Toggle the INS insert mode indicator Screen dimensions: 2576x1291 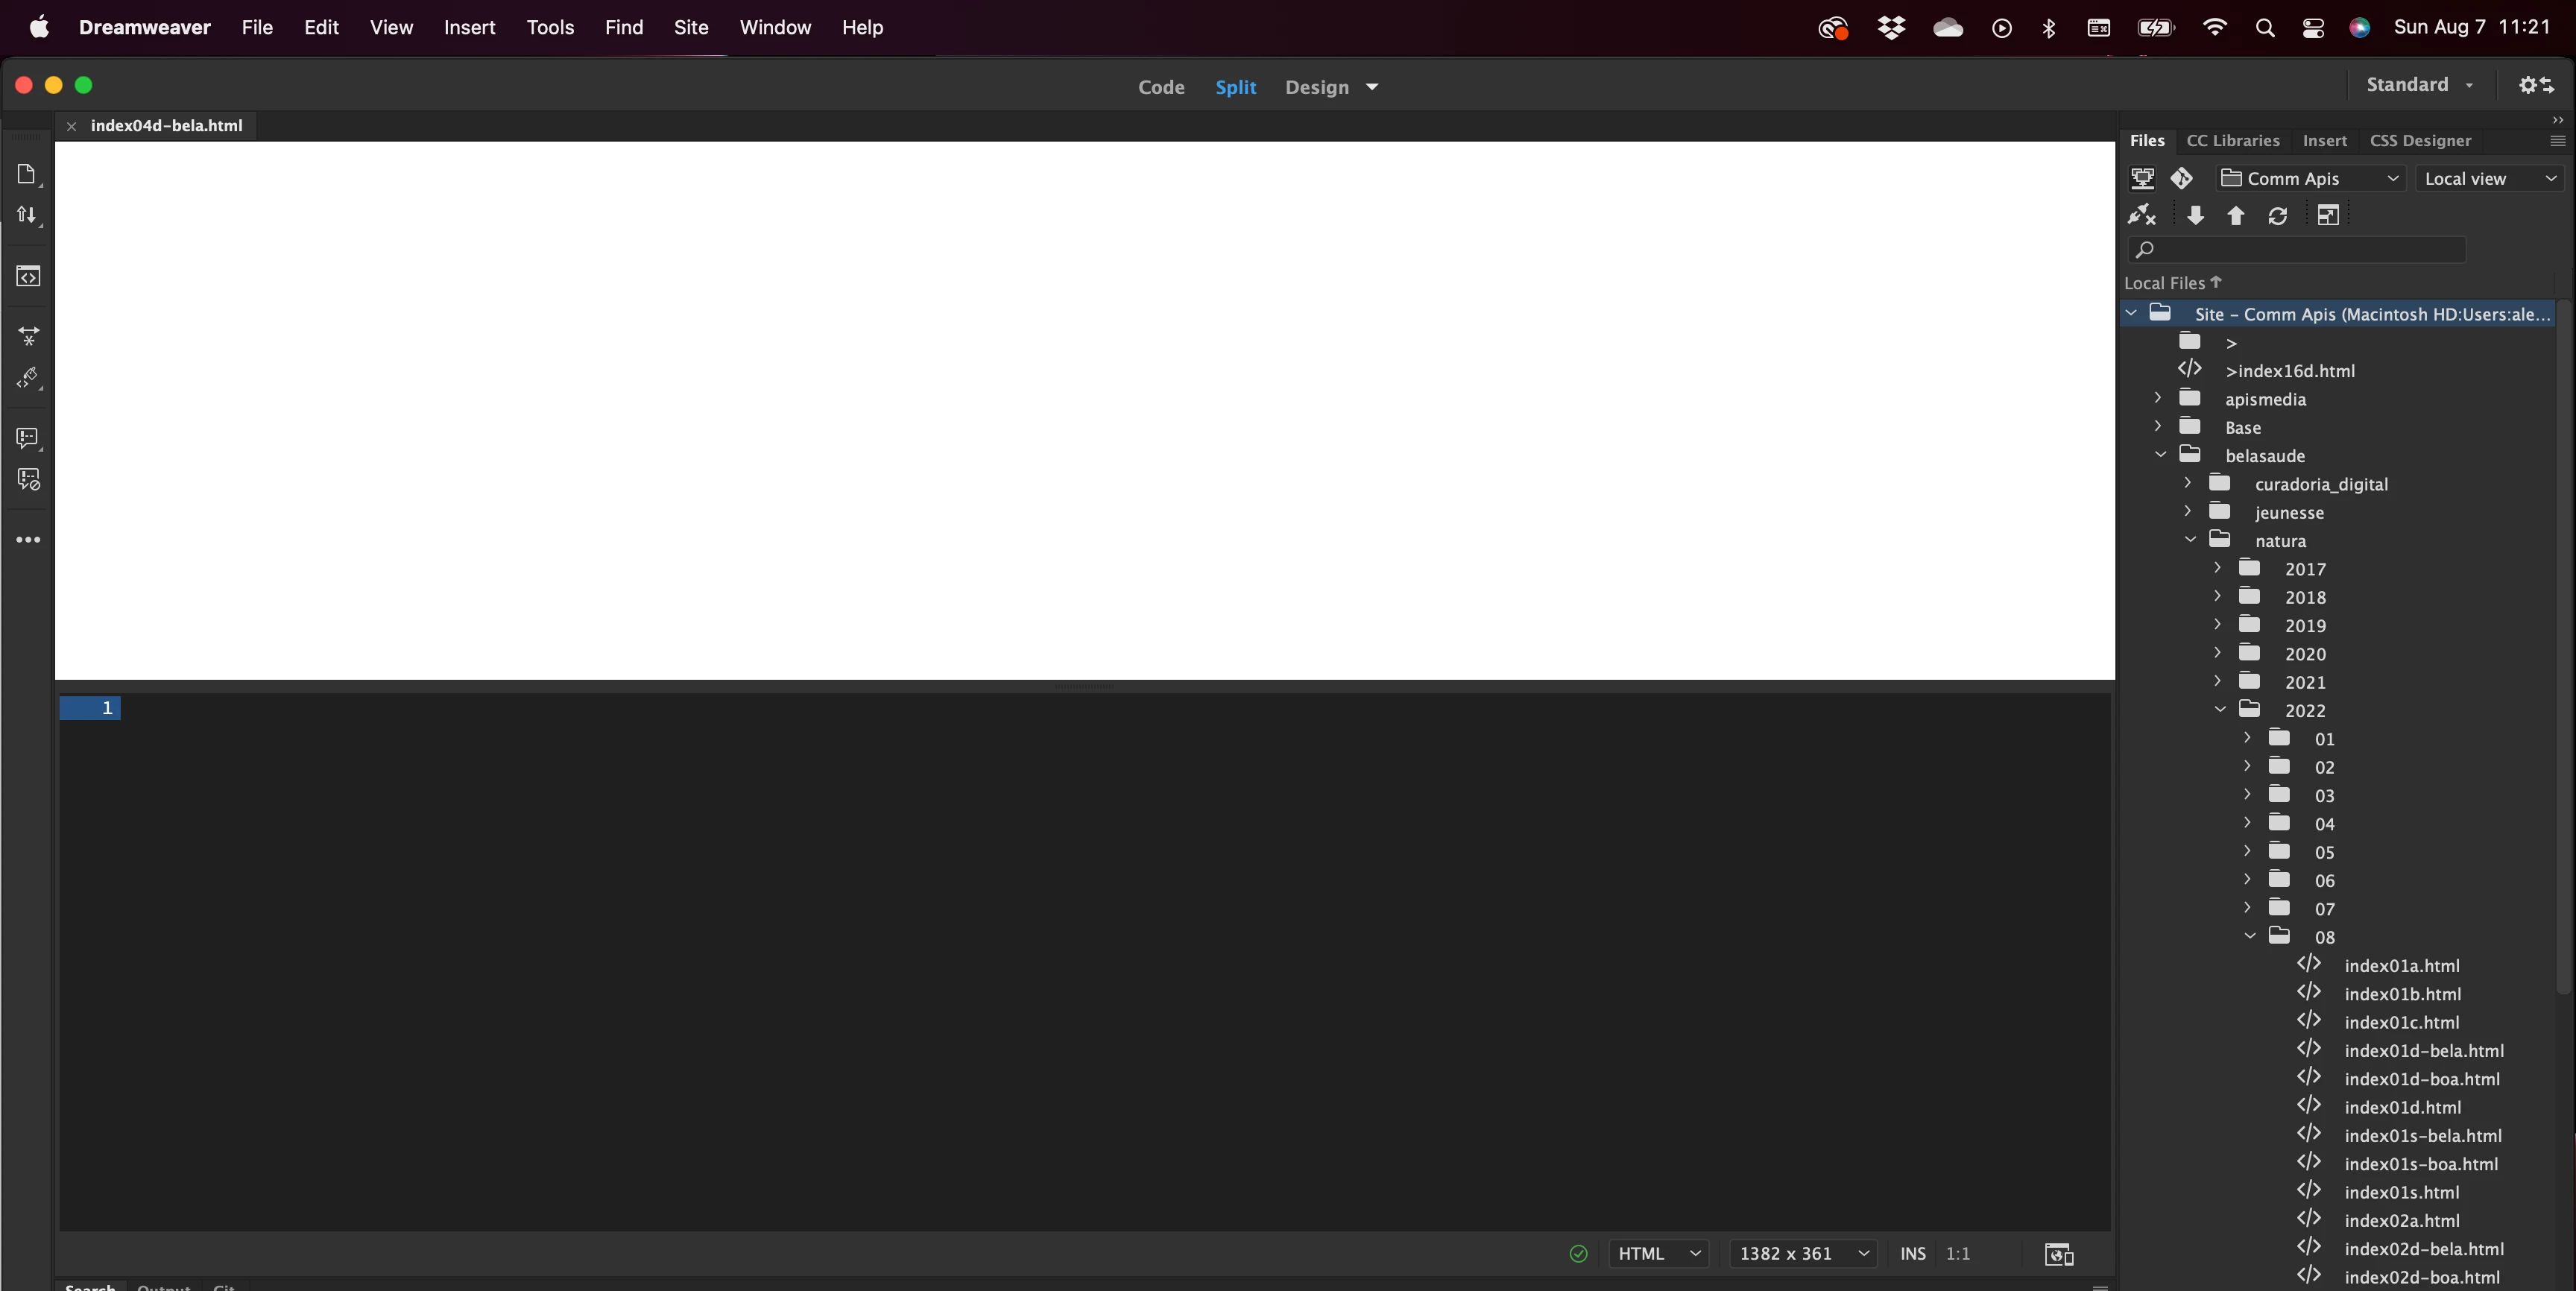pyautogui.click(x=1912, y=1254)
